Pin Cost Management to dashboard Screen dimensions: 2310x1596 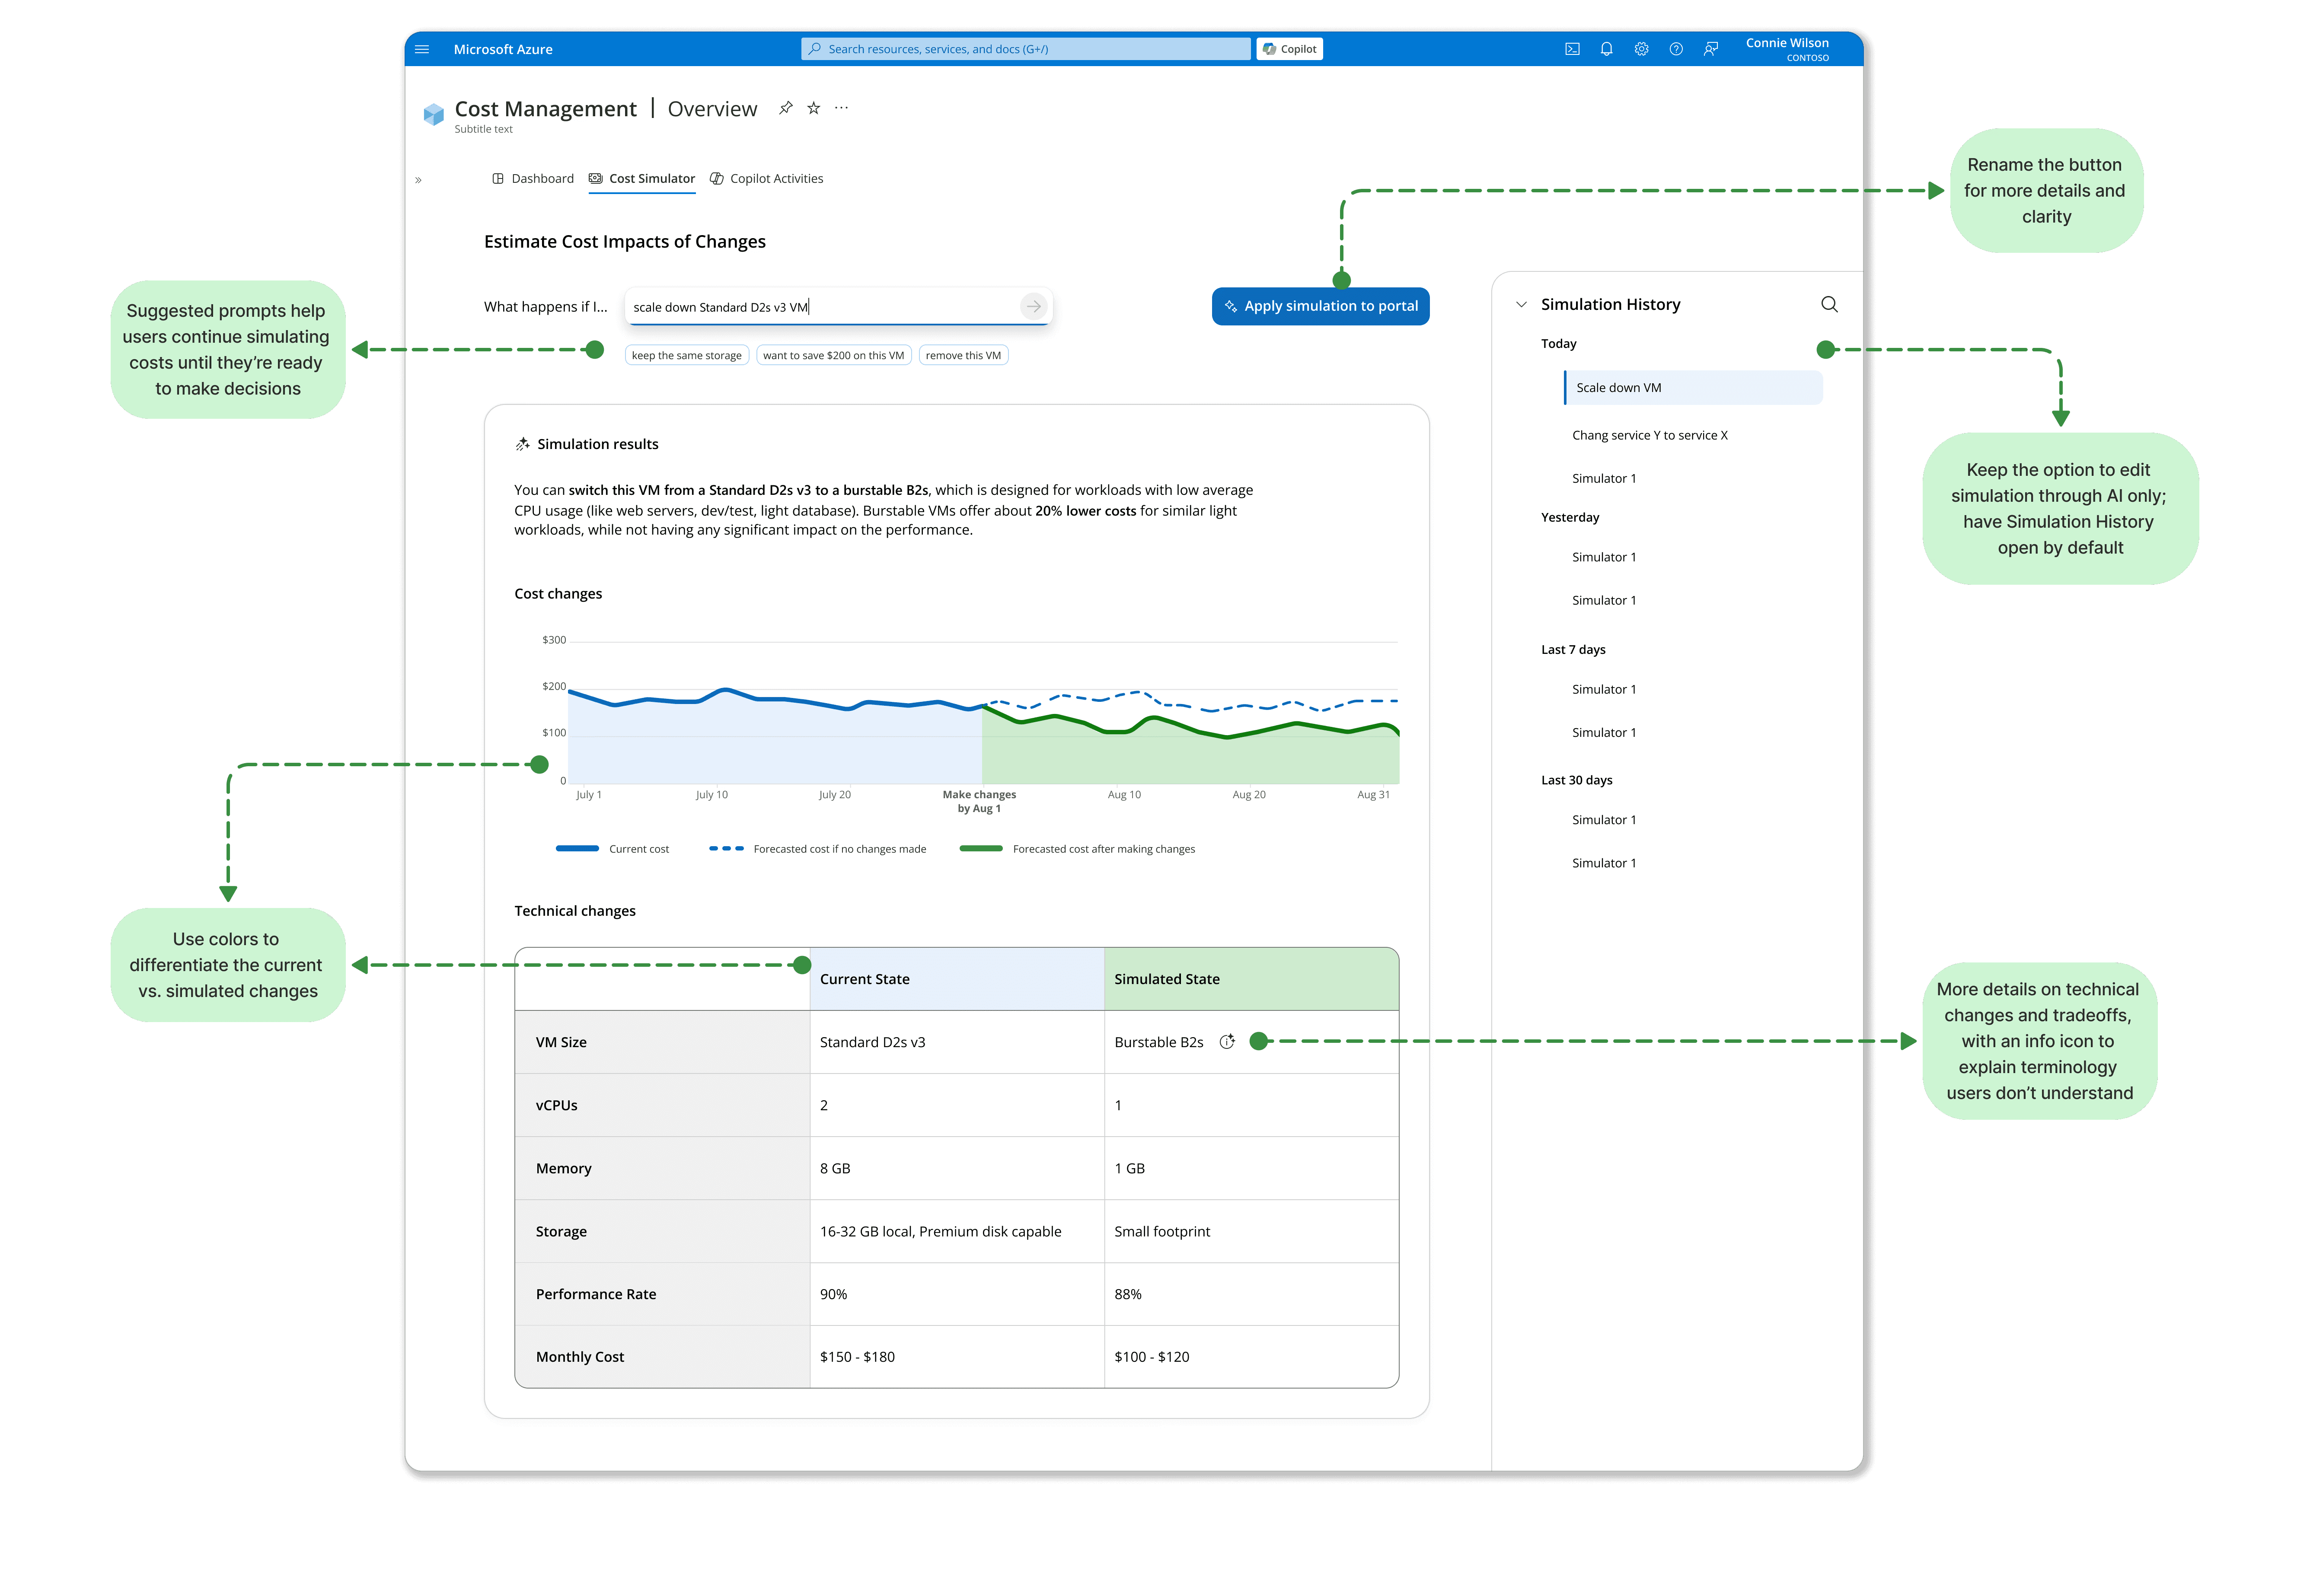tap(786, 108)
